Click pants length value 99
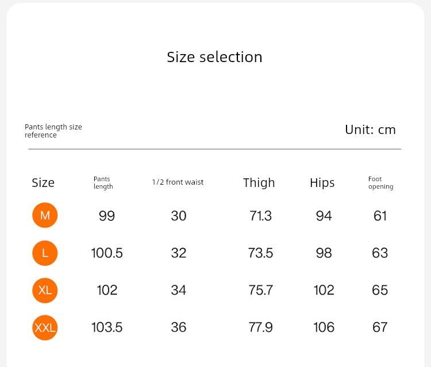The height and width of the screenshot is (367, 431). click(x=107, y=216)
